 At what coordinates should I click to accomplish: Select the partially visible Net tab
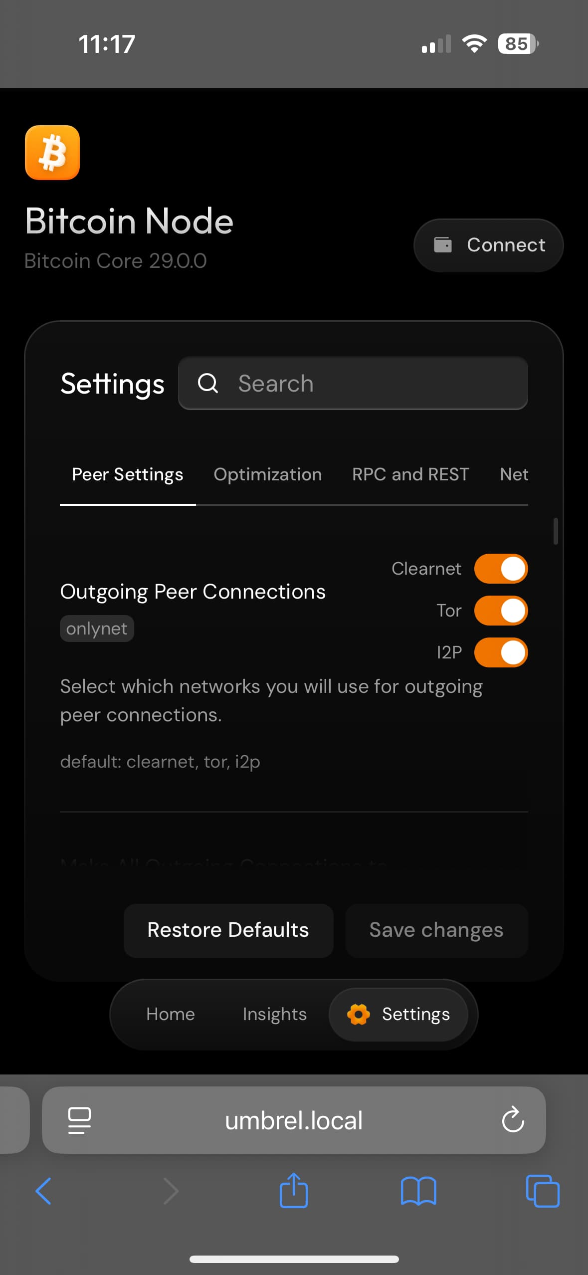pos(514,474)
